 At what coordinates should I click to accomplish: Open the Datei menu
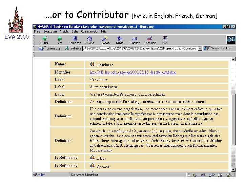37,32
